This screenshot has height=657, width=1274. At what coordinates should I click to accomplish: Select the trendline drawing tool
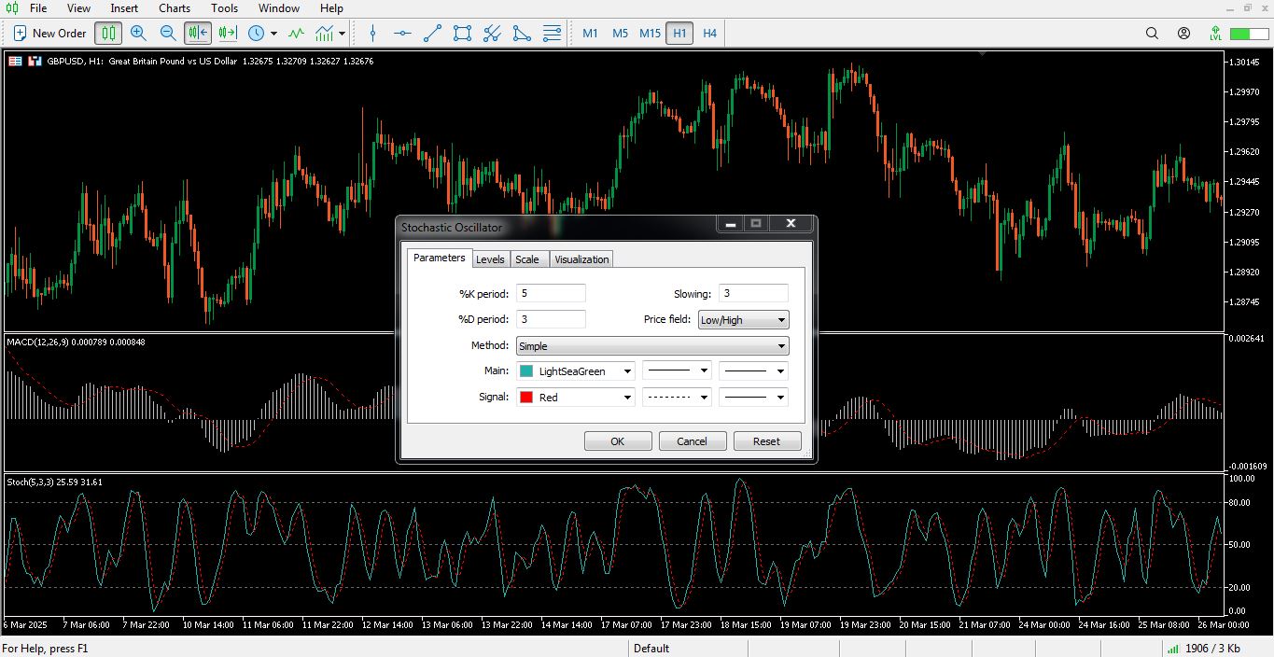coord(432,33)
